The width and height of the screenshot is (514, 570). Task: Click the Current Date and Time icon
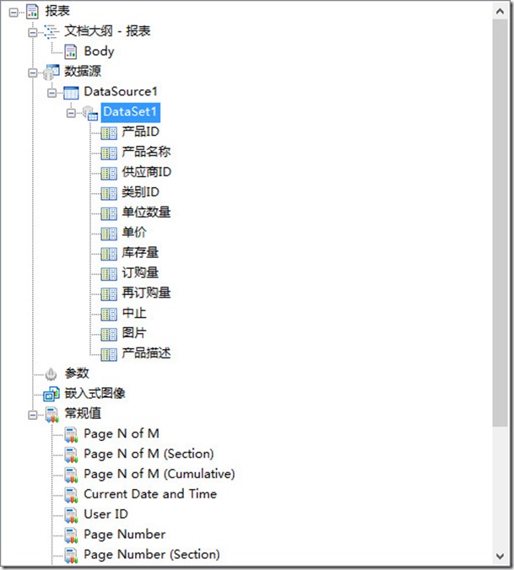pos(71,495)
